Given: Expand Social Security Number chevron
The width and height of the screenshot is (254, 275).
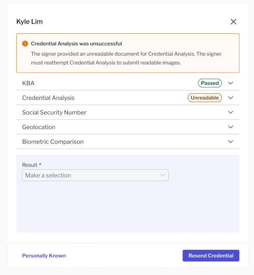Looking at the screenshot, I should click(x=230, y=112).
